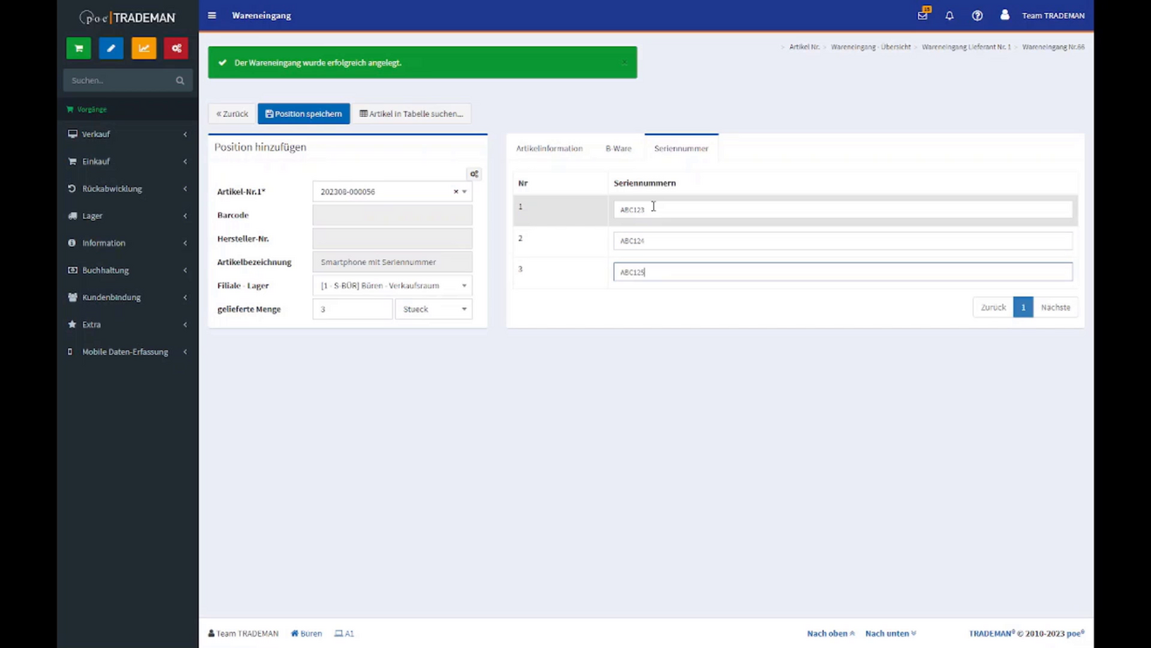Click the Extra star icon
The width and height of the screenshot is (1151, 648).
pos(72,324)
